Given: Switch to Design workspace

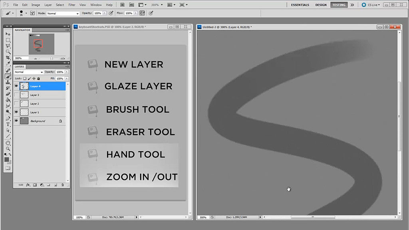Looking at the screenshot, I should tap(321, 5).
